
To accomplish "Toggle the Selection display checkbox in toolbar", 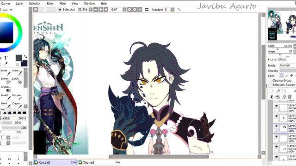I will point(60,9).
